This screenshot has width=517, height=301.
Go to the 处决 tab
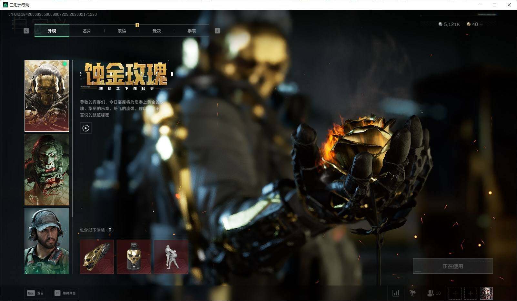pyautogui.click(x=157, y=31)
